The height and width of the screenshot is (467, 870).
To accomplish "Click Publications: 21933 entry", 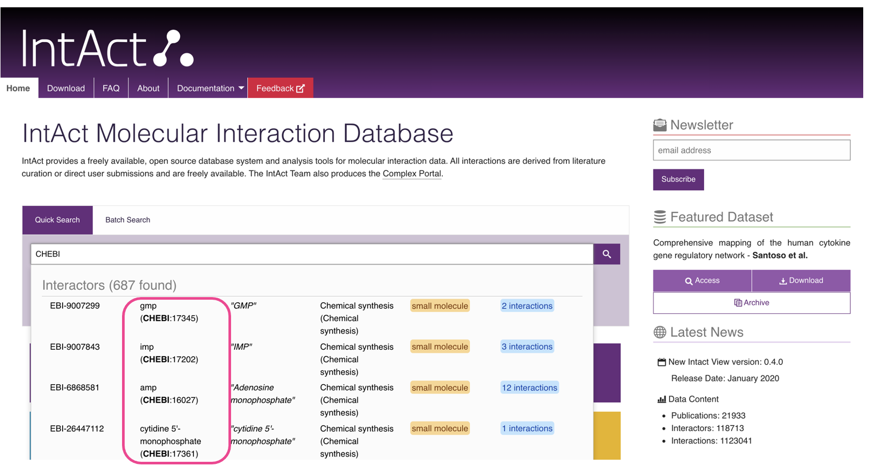I will pos(708,415).
